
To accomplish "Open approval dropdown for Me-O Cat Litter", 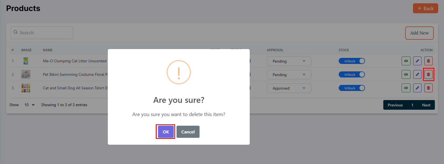I will [289, 61].
